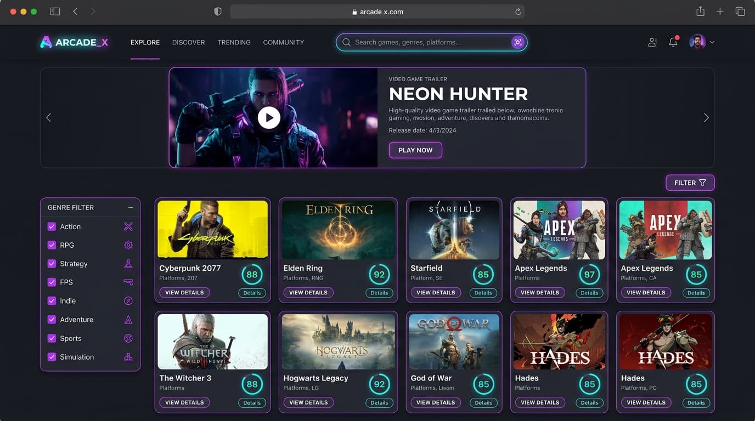Click the small Details button on Hogwarts Legacy
The height and width of the screenshot is (421, 755).
click(x=379, y=403)
